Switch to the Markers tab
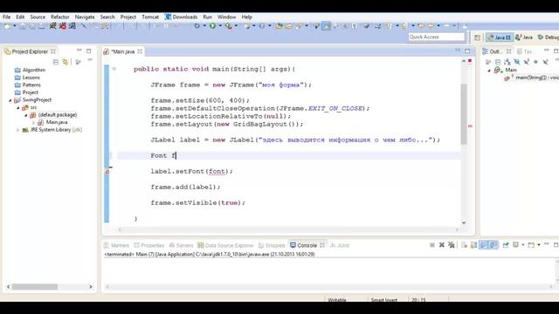Image resolution: width=559 pixels, height=314 pixels. click(116, 245)
